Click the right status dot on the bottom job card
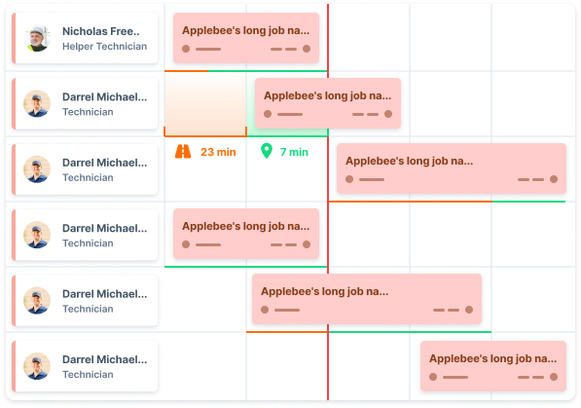 [x=554, y=377]
